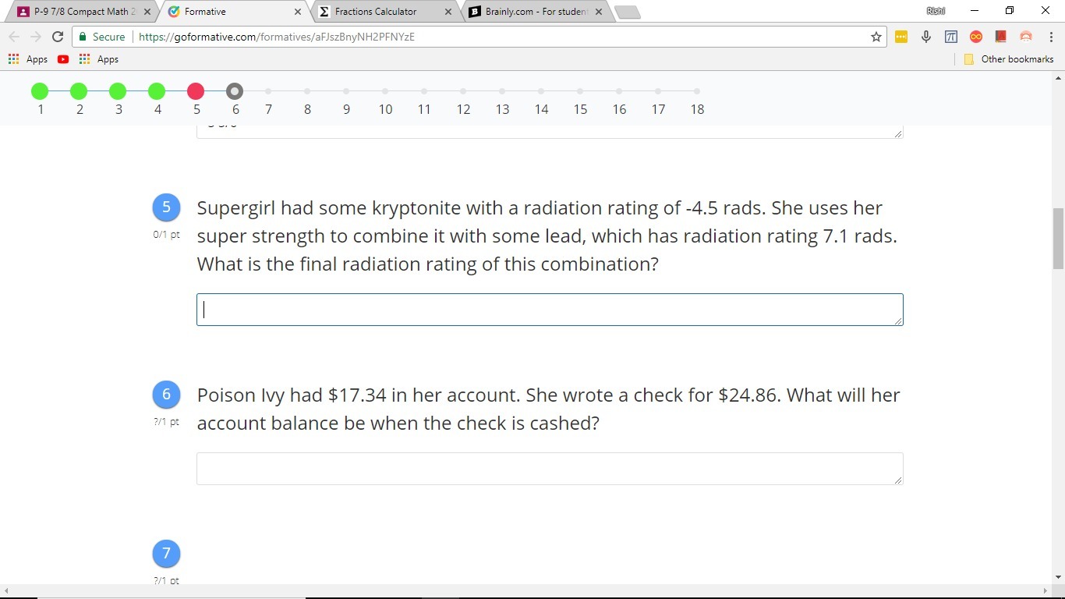
Task: Close the P-9 7/8 Compact Math tab
Action: point(147,12)
